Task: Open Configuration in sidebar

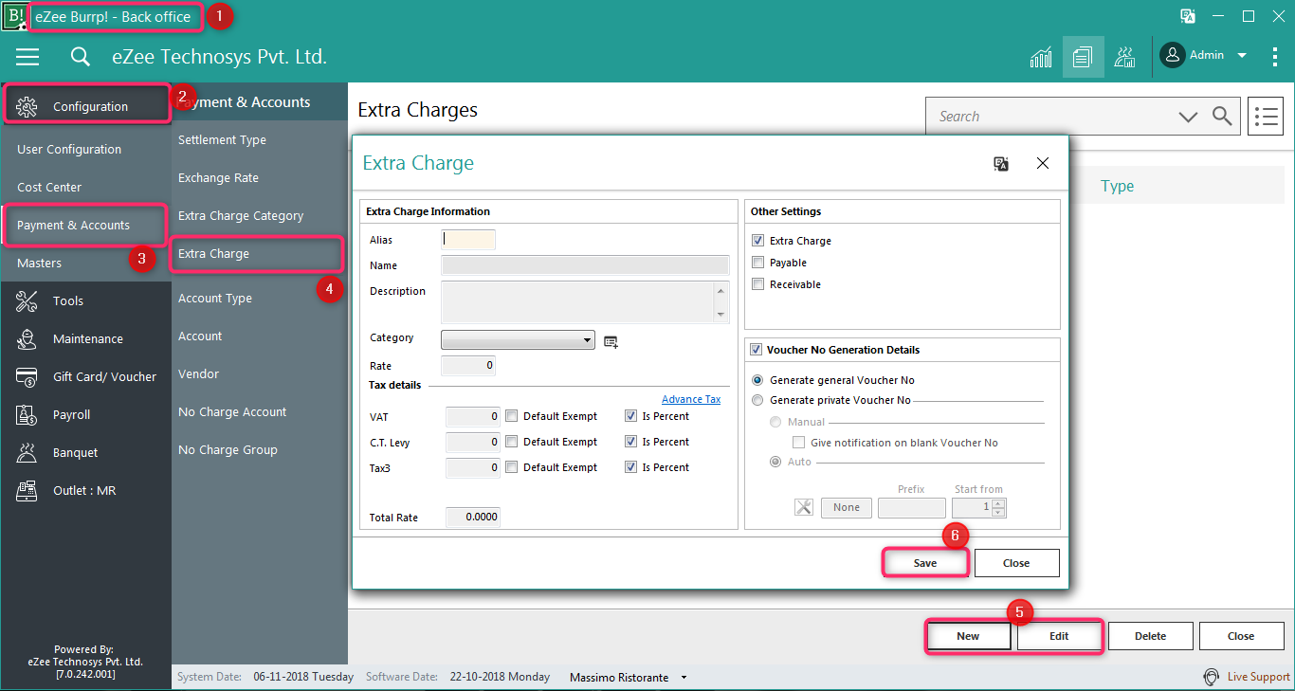Action: coord(88,104)
